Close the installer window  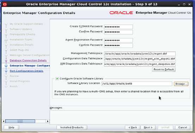tap(189, 5)
